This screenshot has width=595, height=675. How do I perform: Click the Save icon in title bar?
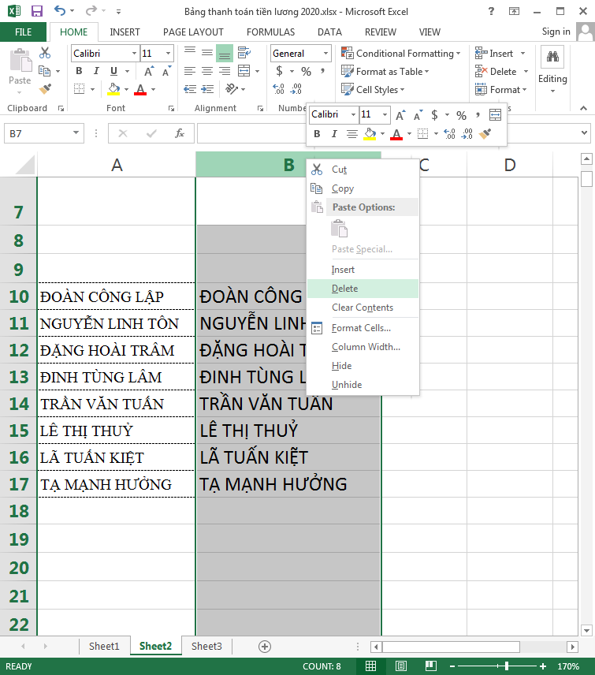click(36, 12)
